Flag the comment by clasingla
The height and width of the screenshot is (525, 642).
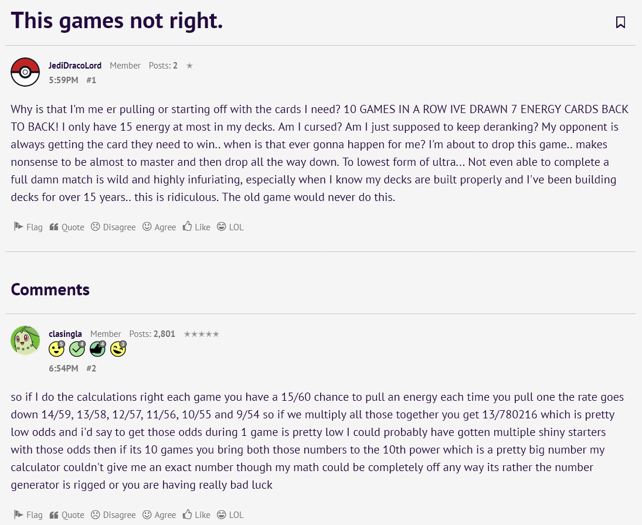click(28, 514)
